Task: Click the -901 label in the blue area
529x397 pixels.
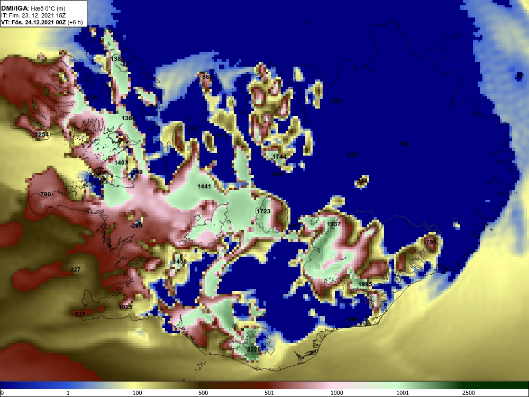Action: pyautogui.click(x=336, y=101)
